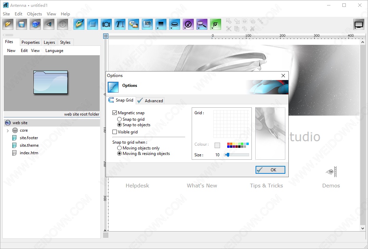Viewport: 368px width, 249px height.
Task: Expand the core folder in file tree
Action: coord(8,131)
